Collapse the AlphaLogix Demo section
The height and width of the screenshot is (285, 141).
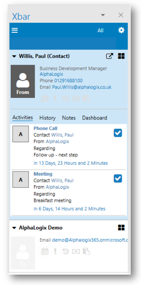tap(14, 228)
